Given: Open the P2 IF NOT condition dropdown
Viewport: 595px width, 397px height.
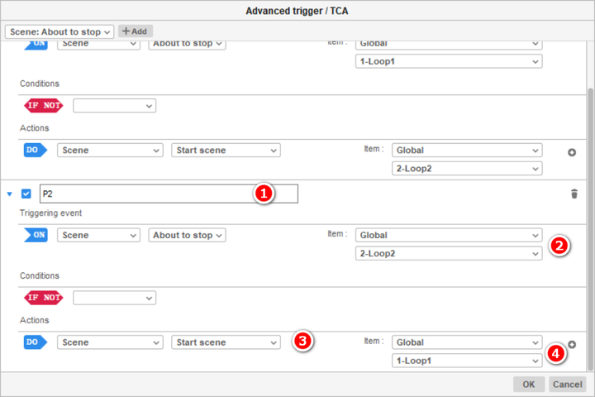Looking at the screenshot, I should 114,298.
